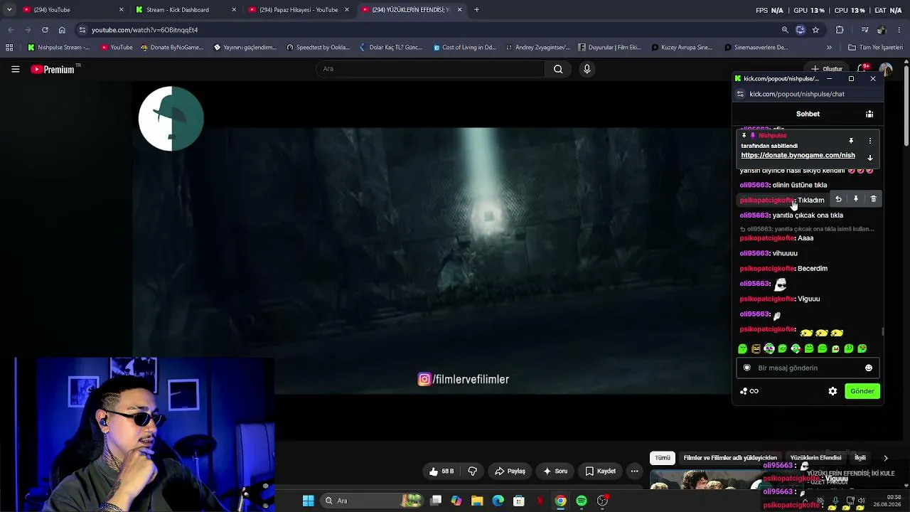This screenshot has width=910, height=512.
Task: Open Cost of Living bookmark
Action: [x=465, y=48]
